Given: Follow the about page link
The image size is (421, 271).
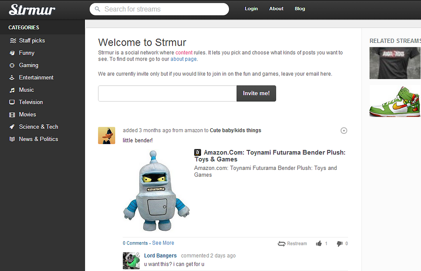Looking at the screenshot, I should tap(183, 59).
